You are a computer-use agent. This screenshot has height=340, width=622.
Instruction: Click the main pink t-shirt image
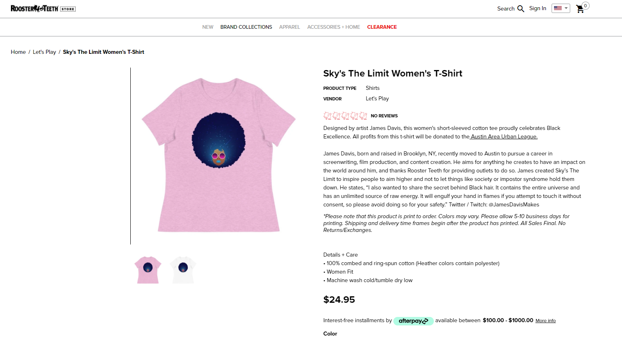[219, 155]
